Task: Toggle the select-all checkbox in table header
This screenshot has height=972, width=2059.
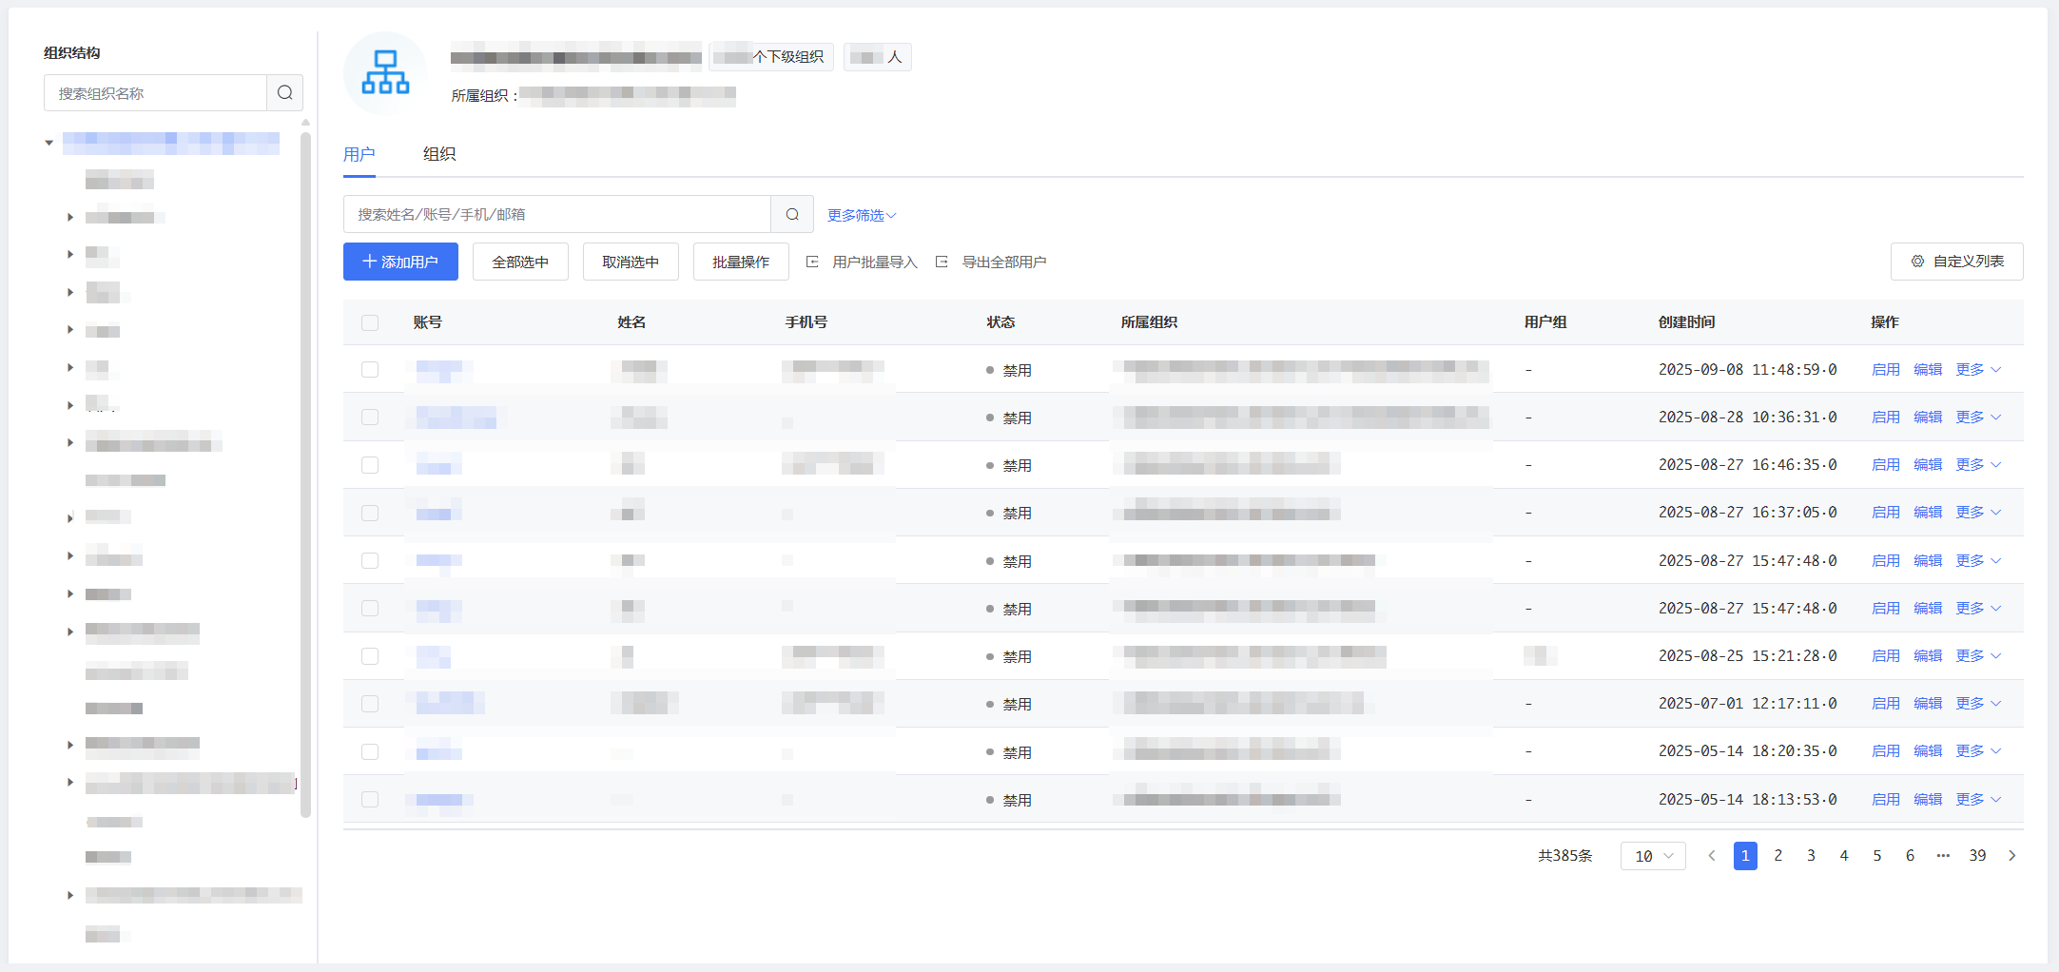Action: click(x=370, y=322)
